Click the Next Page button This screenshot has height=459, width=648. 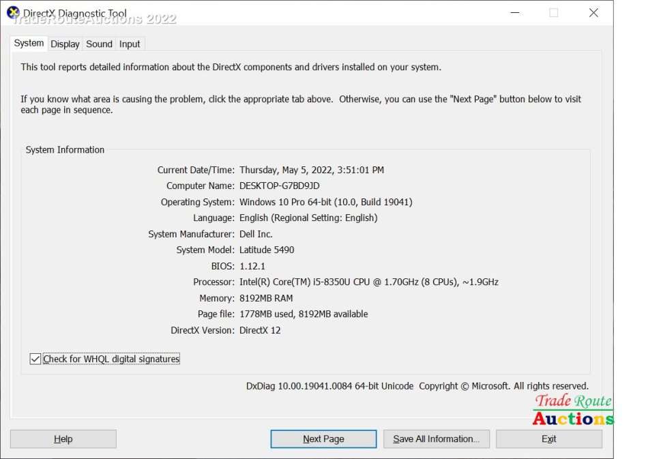[x=323, y=439]
